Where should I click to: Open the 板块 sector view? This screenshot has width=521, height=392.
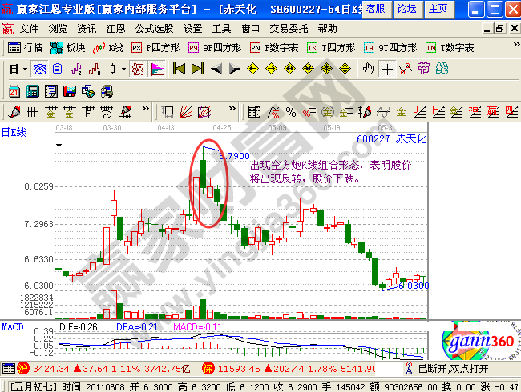pyautogui.click(x=68, y=48)
